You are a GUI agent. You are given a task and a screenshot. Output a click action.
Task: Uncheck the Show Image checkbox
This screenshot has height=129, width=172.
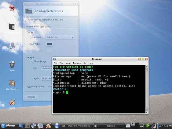click(x=31, y=61)
